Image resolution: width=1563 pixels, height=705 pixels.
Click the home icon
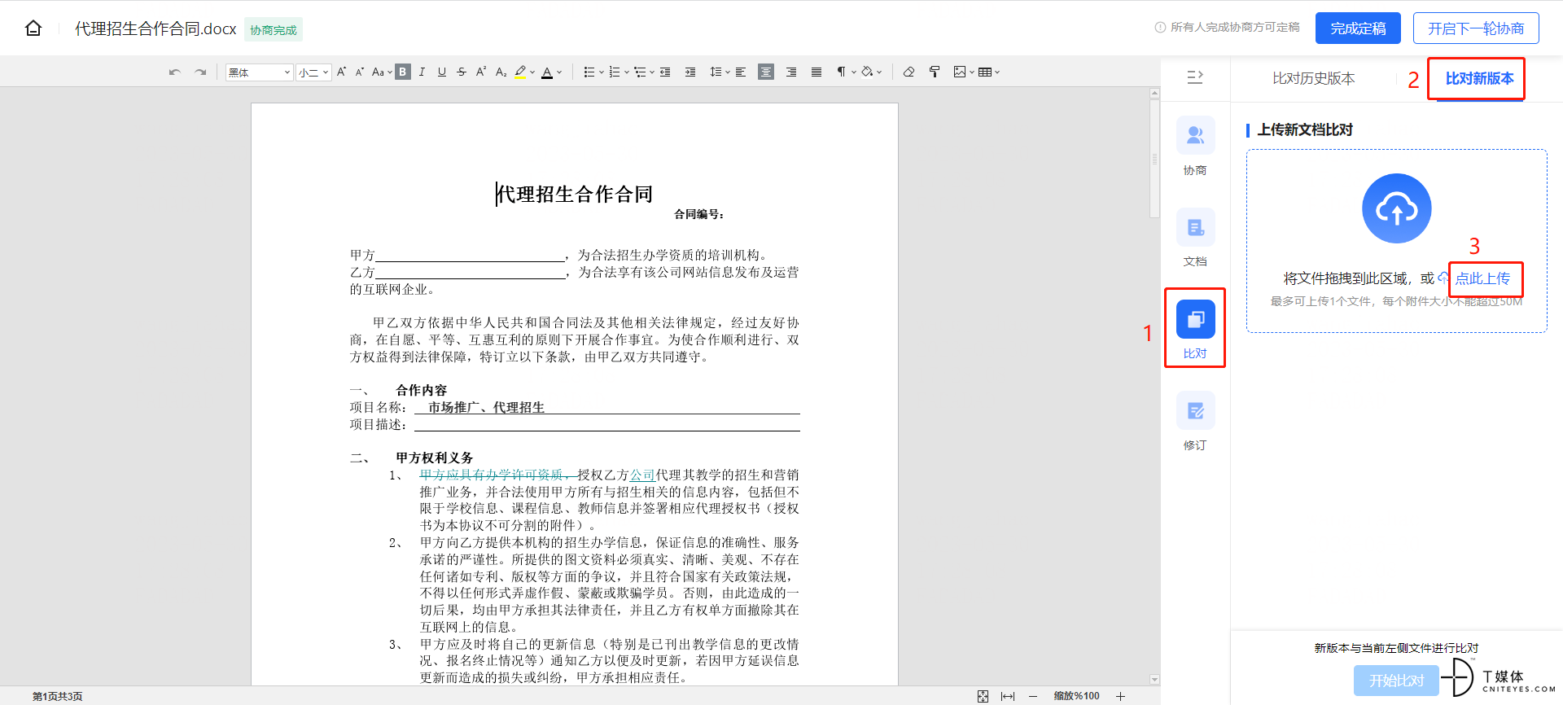coord(33,28)
